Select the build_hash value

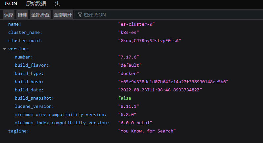173,82
